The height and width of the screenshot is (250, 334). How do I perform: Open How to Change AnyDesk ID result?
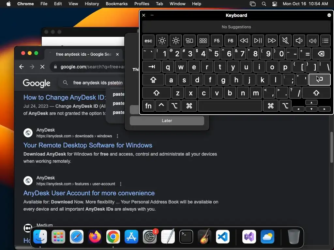pyautogui.click(x=65, y=97)
